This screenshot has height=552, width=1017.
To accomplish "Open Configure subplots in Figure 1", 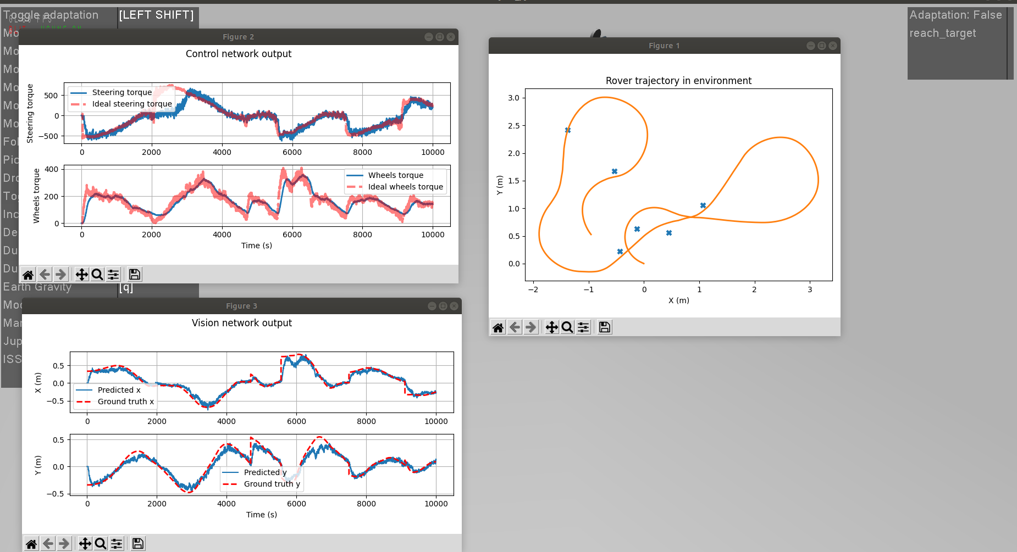I will pos(583,327).
